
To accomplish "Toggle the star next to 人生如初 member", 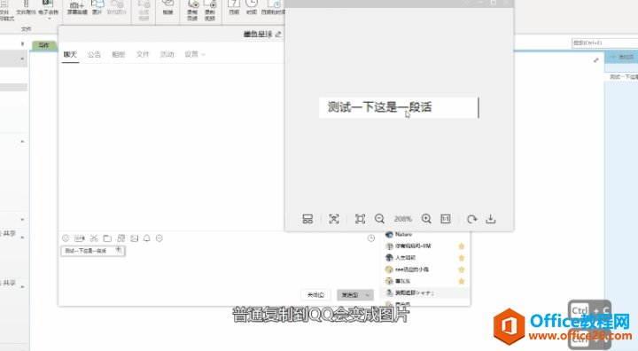I will click(462, 258).
